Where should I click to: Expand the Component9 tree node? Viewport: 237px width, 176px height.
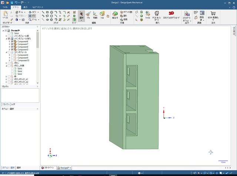click(9, 58)
